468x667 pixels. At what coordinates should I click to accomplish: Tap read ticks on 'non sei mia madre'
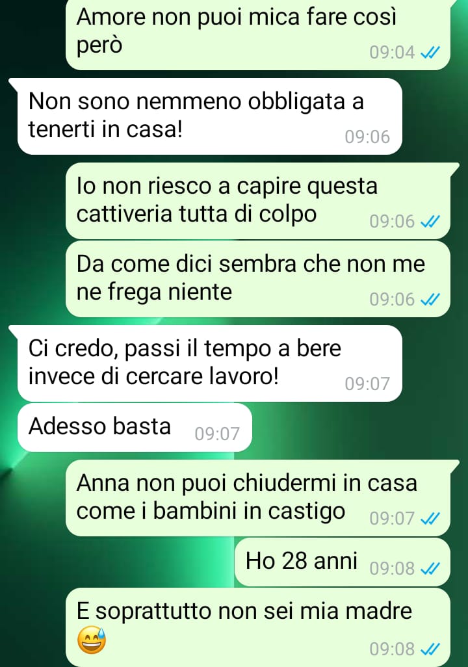pyautogui.click(x=430, y=649)
